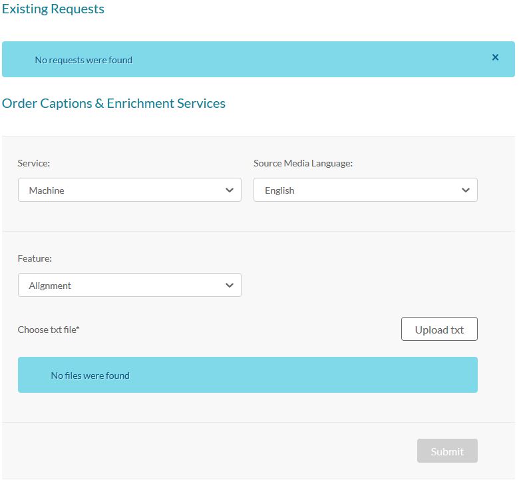Screen dimensions: 519x484
Task: Click the 'Service:' field label
Action: (x=34, y=163)
